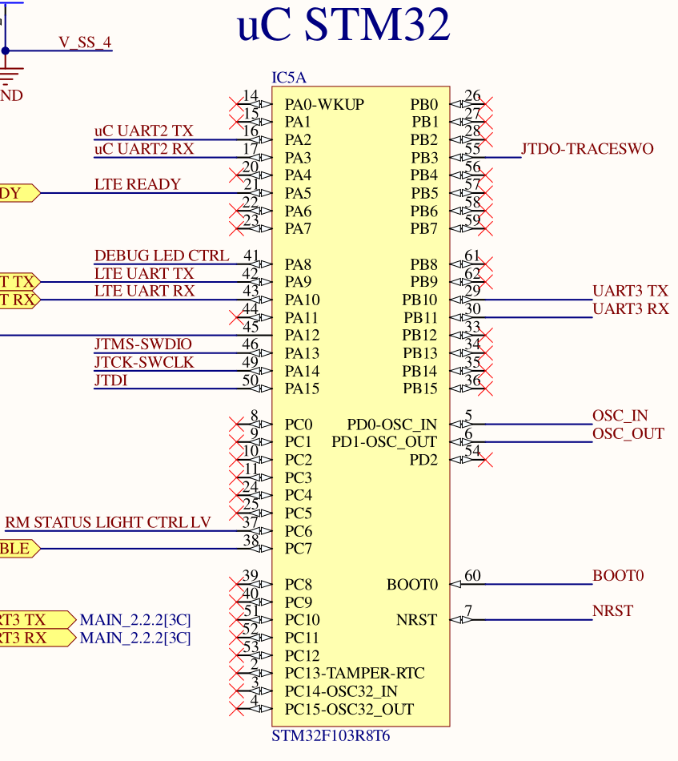Viewport: 678px width, 761px height.
Task: Select the no-connect marker on pin 25 PC5
Action: [237, 513]
